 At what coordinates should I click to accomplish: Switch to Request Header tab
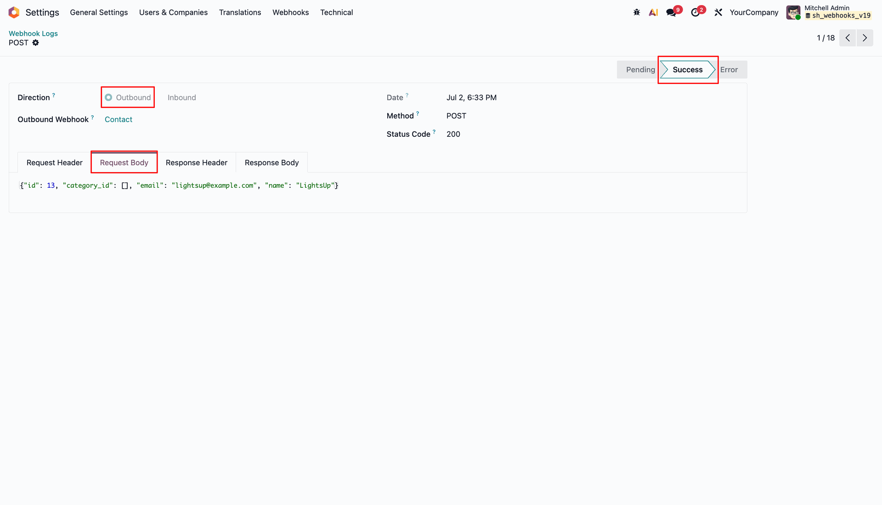[x=55, y=163]
